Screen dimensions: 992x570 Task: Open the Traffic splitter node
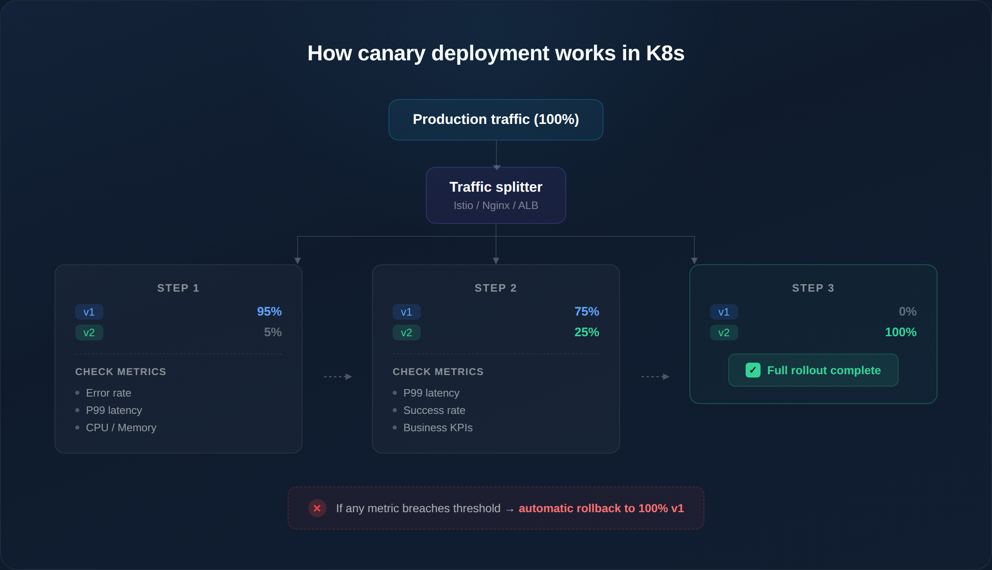pyautogui.click(x=496, y=195)
